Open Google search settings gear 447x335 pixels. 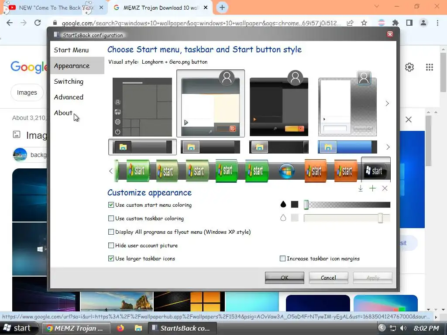(x=409, y=67)
